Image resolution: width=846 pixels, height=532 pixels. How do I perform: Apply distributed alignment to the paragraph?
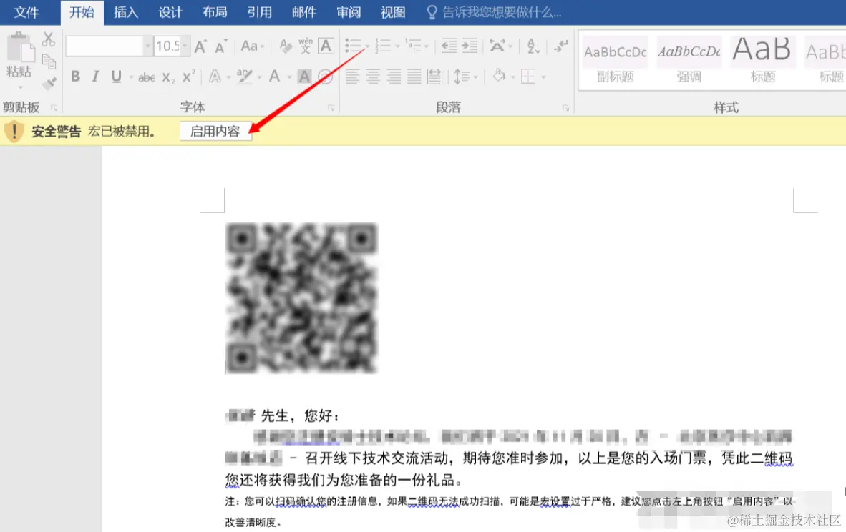[435, 77]
